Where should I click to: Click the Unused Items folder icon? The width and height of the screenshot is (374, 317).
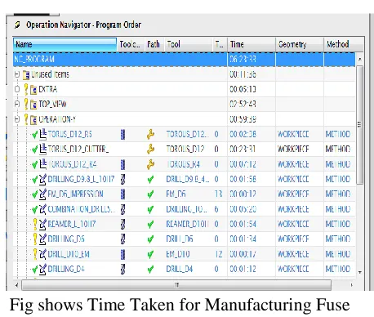26,74
